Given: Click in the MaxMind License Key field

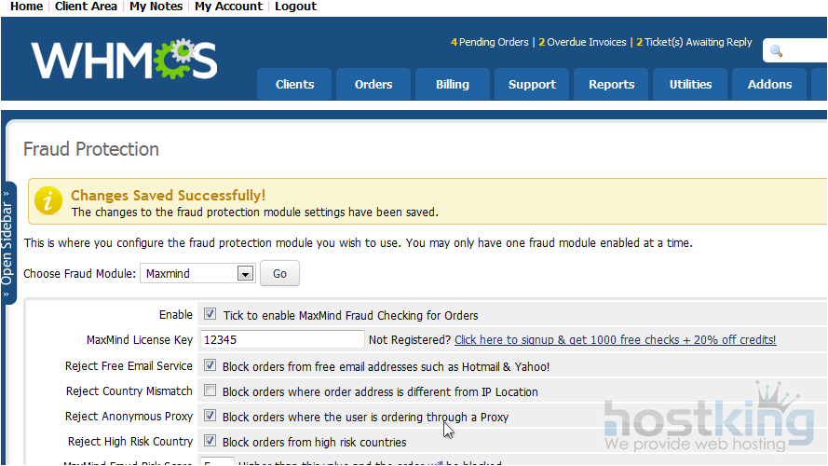Looking at the screenshot, I should pyautogui.click(x=281, y=340).
